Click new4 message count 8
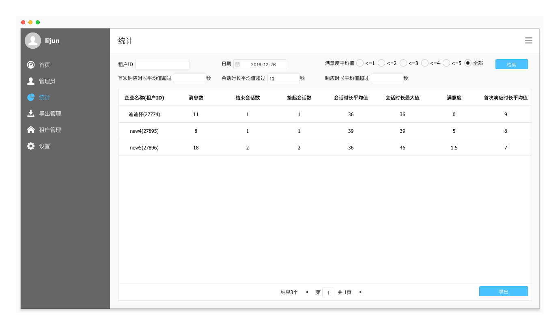Screen dimensions: 560x329 (196, 131)
